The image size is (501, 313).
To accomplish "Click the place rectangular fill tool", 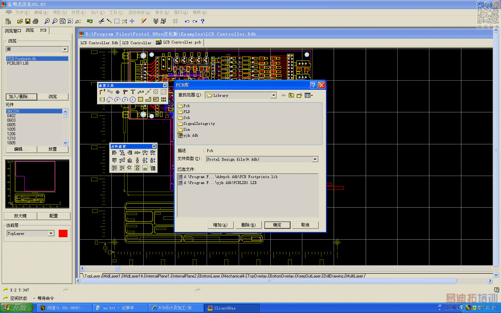I will (141, 99).
